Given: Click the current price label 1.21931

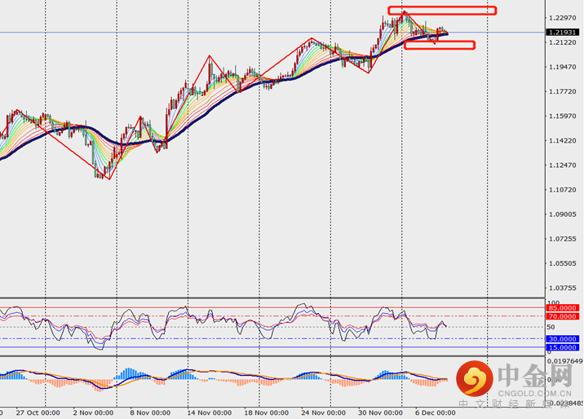Looking at the screenshot, I should 563,33.
